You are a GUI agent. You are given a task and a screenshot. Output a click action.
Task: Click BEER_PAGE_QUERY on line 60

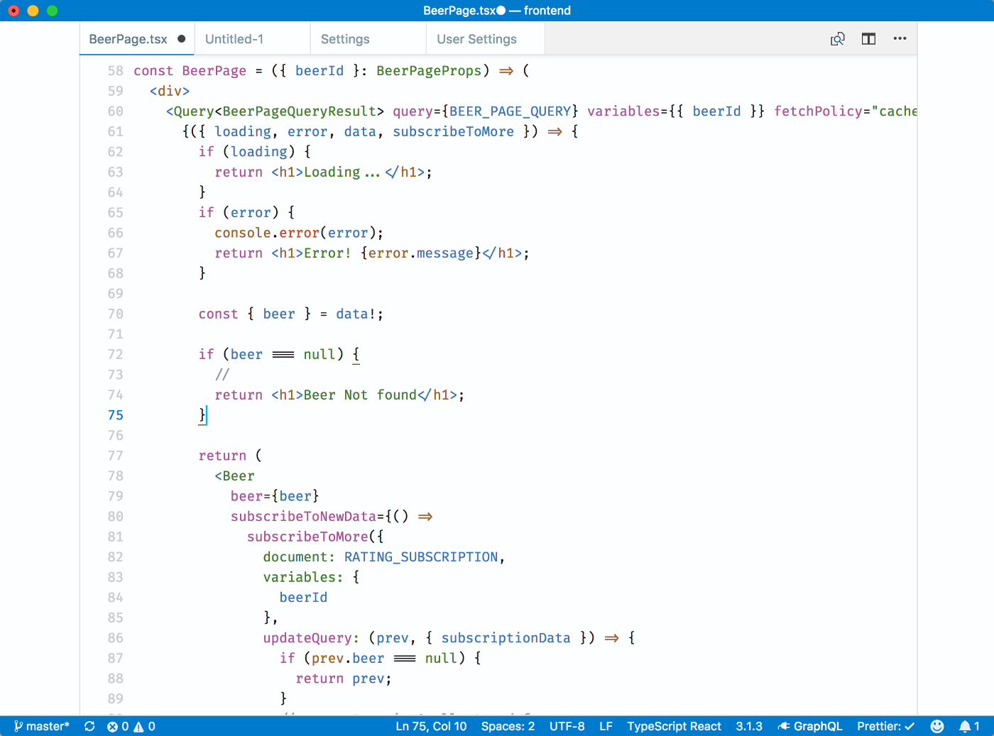click(x=510, y=111)
